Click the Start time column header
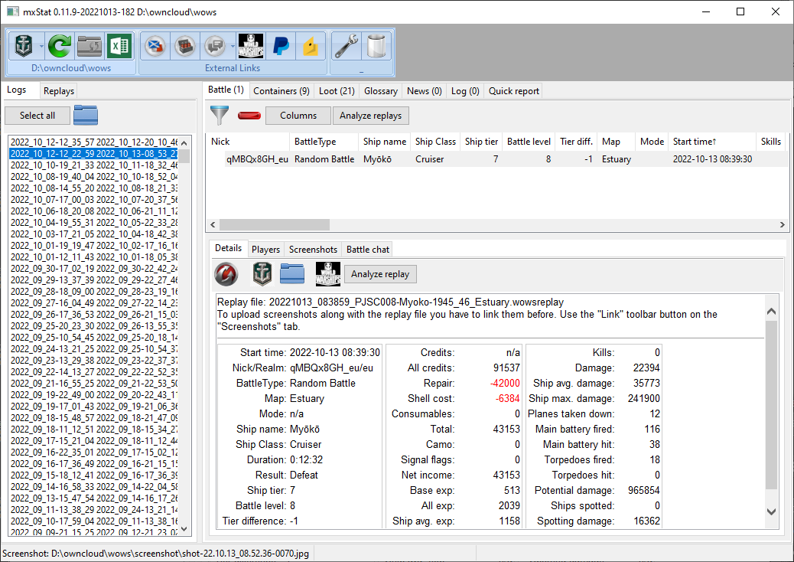This screenshot has height=562, width=794. click(x=712, y=142)
